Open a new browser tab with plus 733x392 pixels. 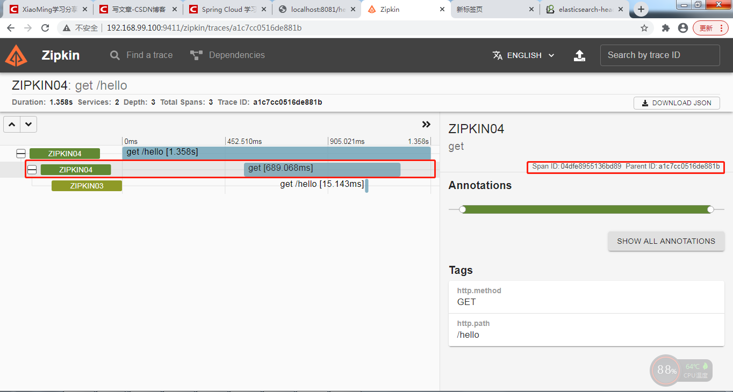(x=641, y=9)
